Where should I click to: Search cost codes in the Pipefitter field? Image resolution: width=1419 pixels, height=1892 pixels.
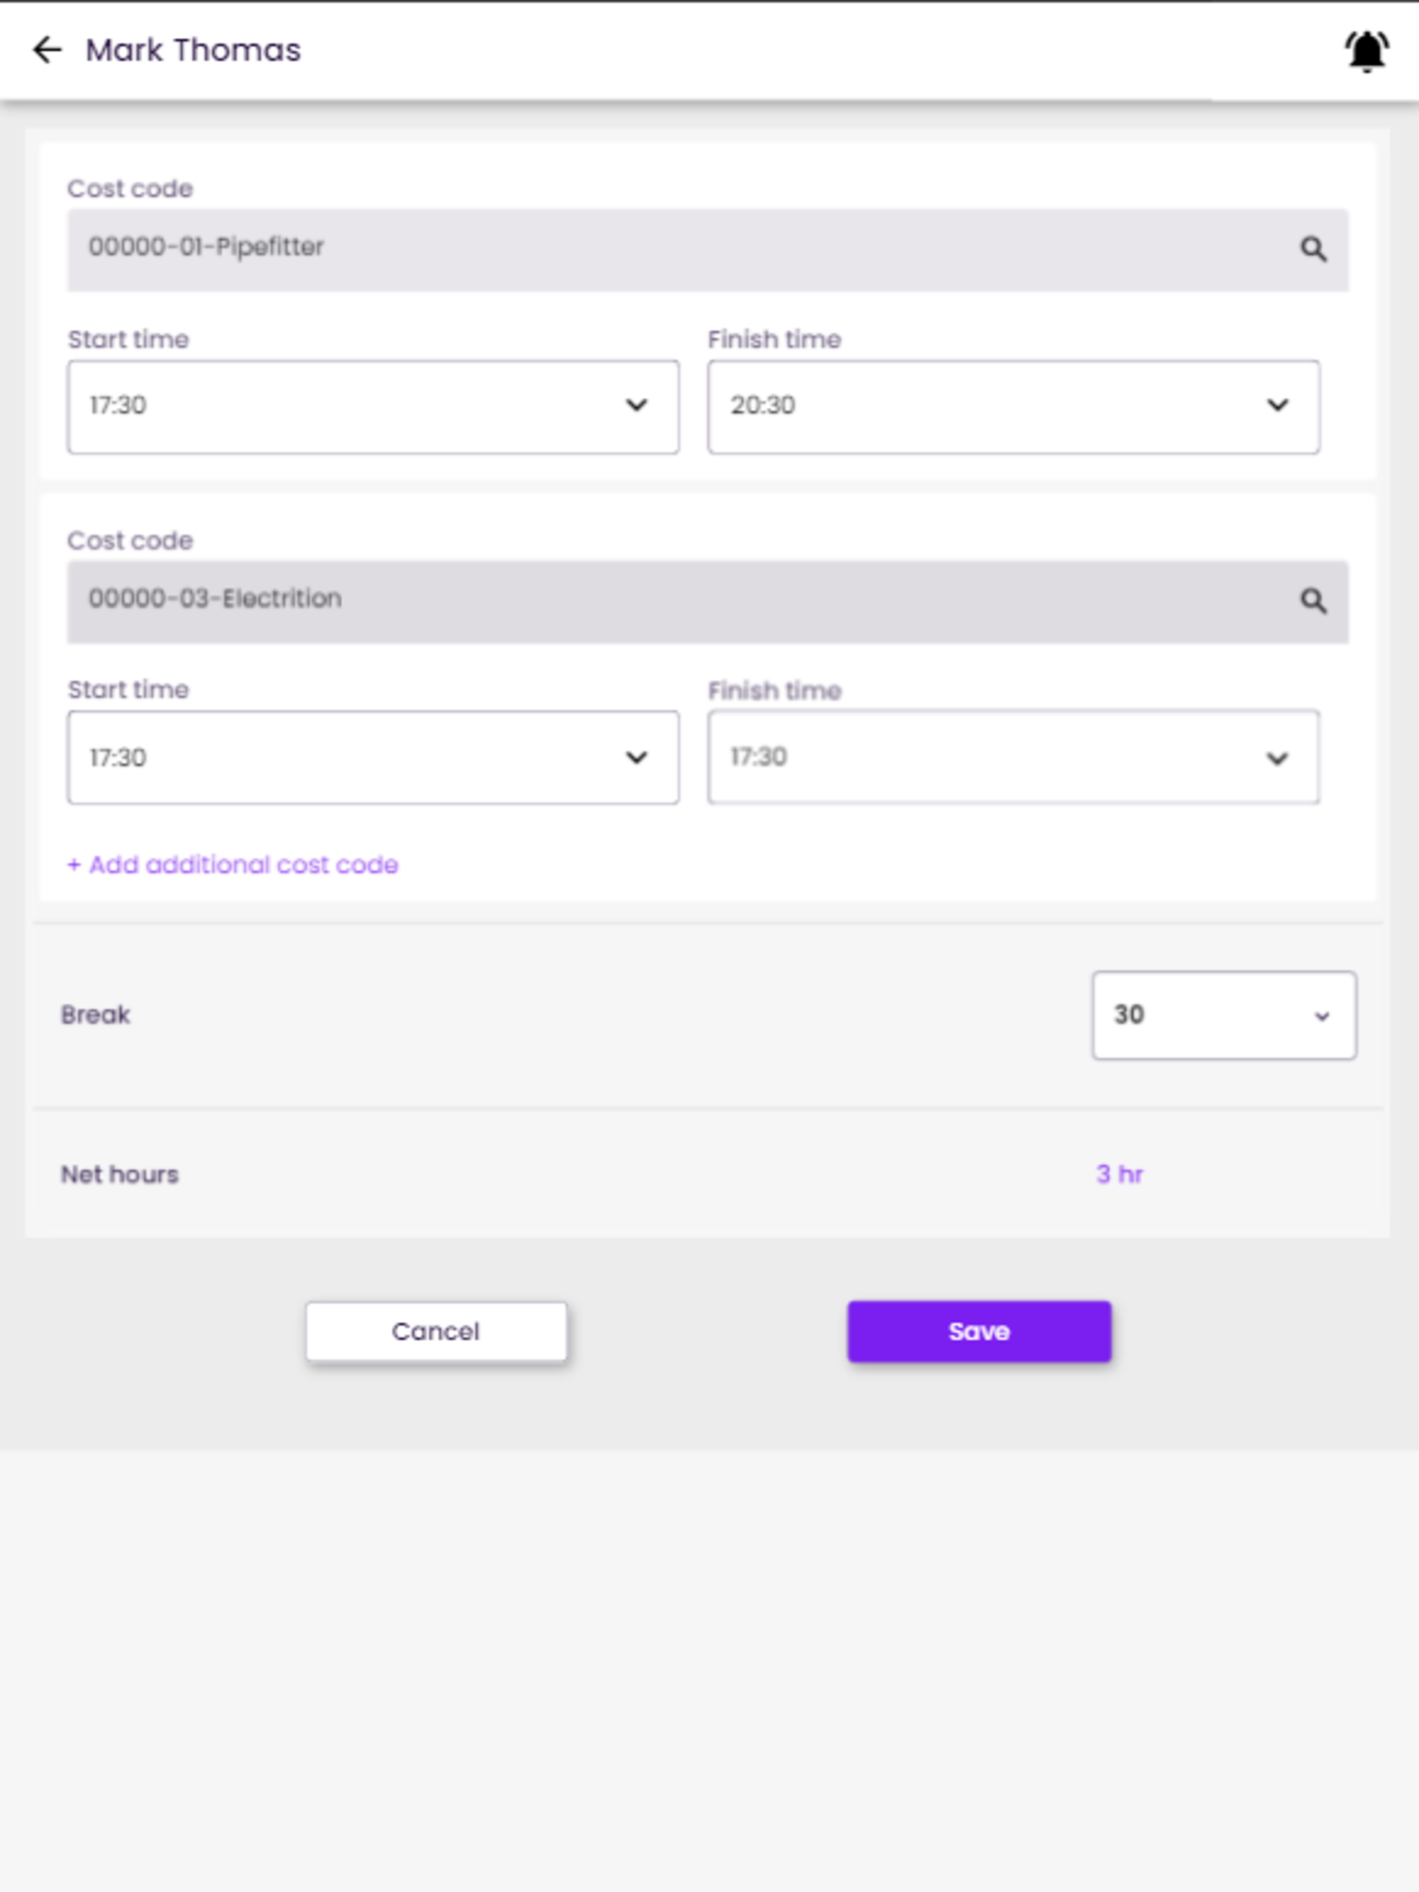click(1313, 249)
